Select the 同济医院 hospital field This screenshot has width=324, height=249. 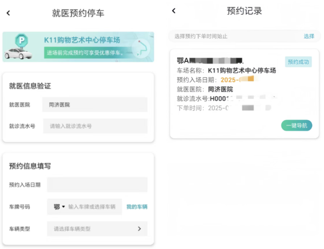(x=95, y=105)
